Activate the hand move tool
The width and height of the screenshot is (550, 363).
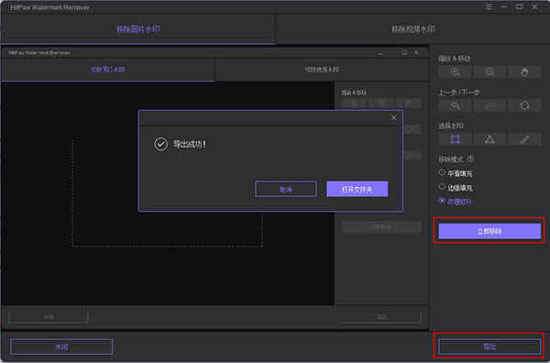(x=524, y=72)
